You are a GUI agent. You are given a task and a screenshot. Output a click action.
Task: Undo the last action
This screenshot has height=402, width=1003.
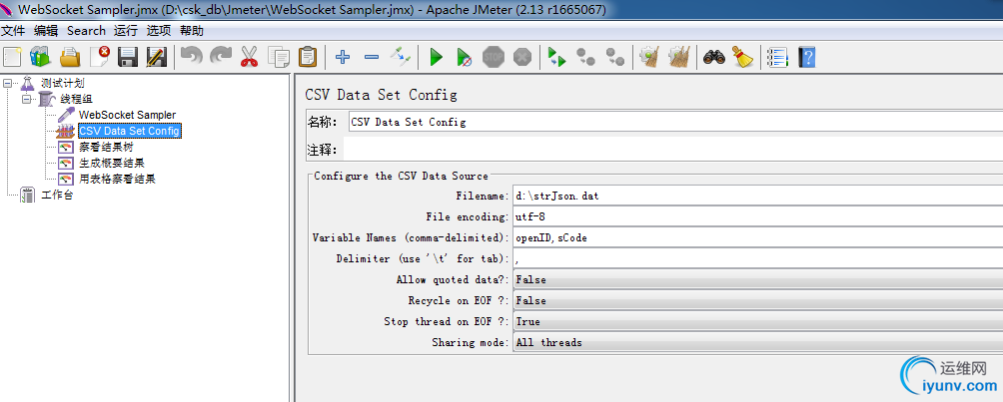[191, 57]
